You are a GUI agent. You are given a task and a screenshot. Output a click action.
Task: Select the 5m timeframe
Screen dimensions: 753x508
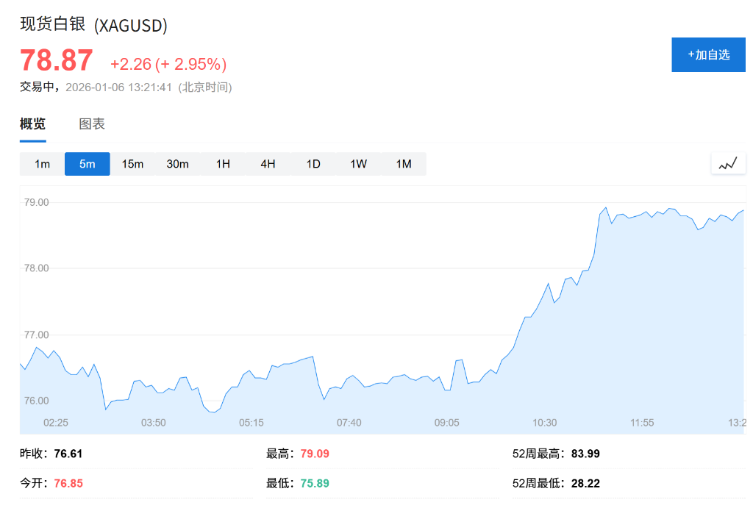pyautogui.click(x=87, y=164)
